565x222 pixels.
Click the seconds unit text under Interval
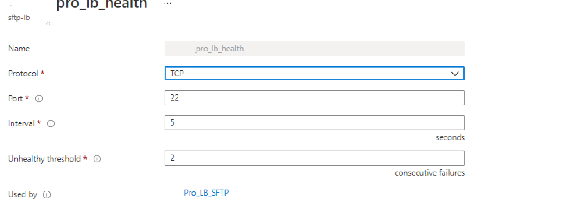pyautogui.click(x=450, y=138)
